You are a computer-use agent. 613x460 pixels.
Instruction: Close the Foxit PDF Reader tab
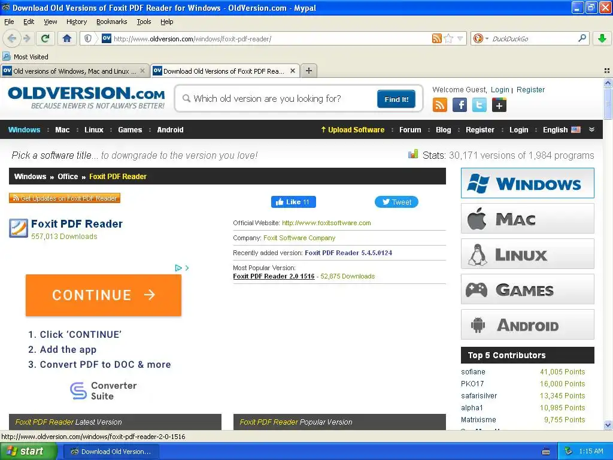point(292,71)
